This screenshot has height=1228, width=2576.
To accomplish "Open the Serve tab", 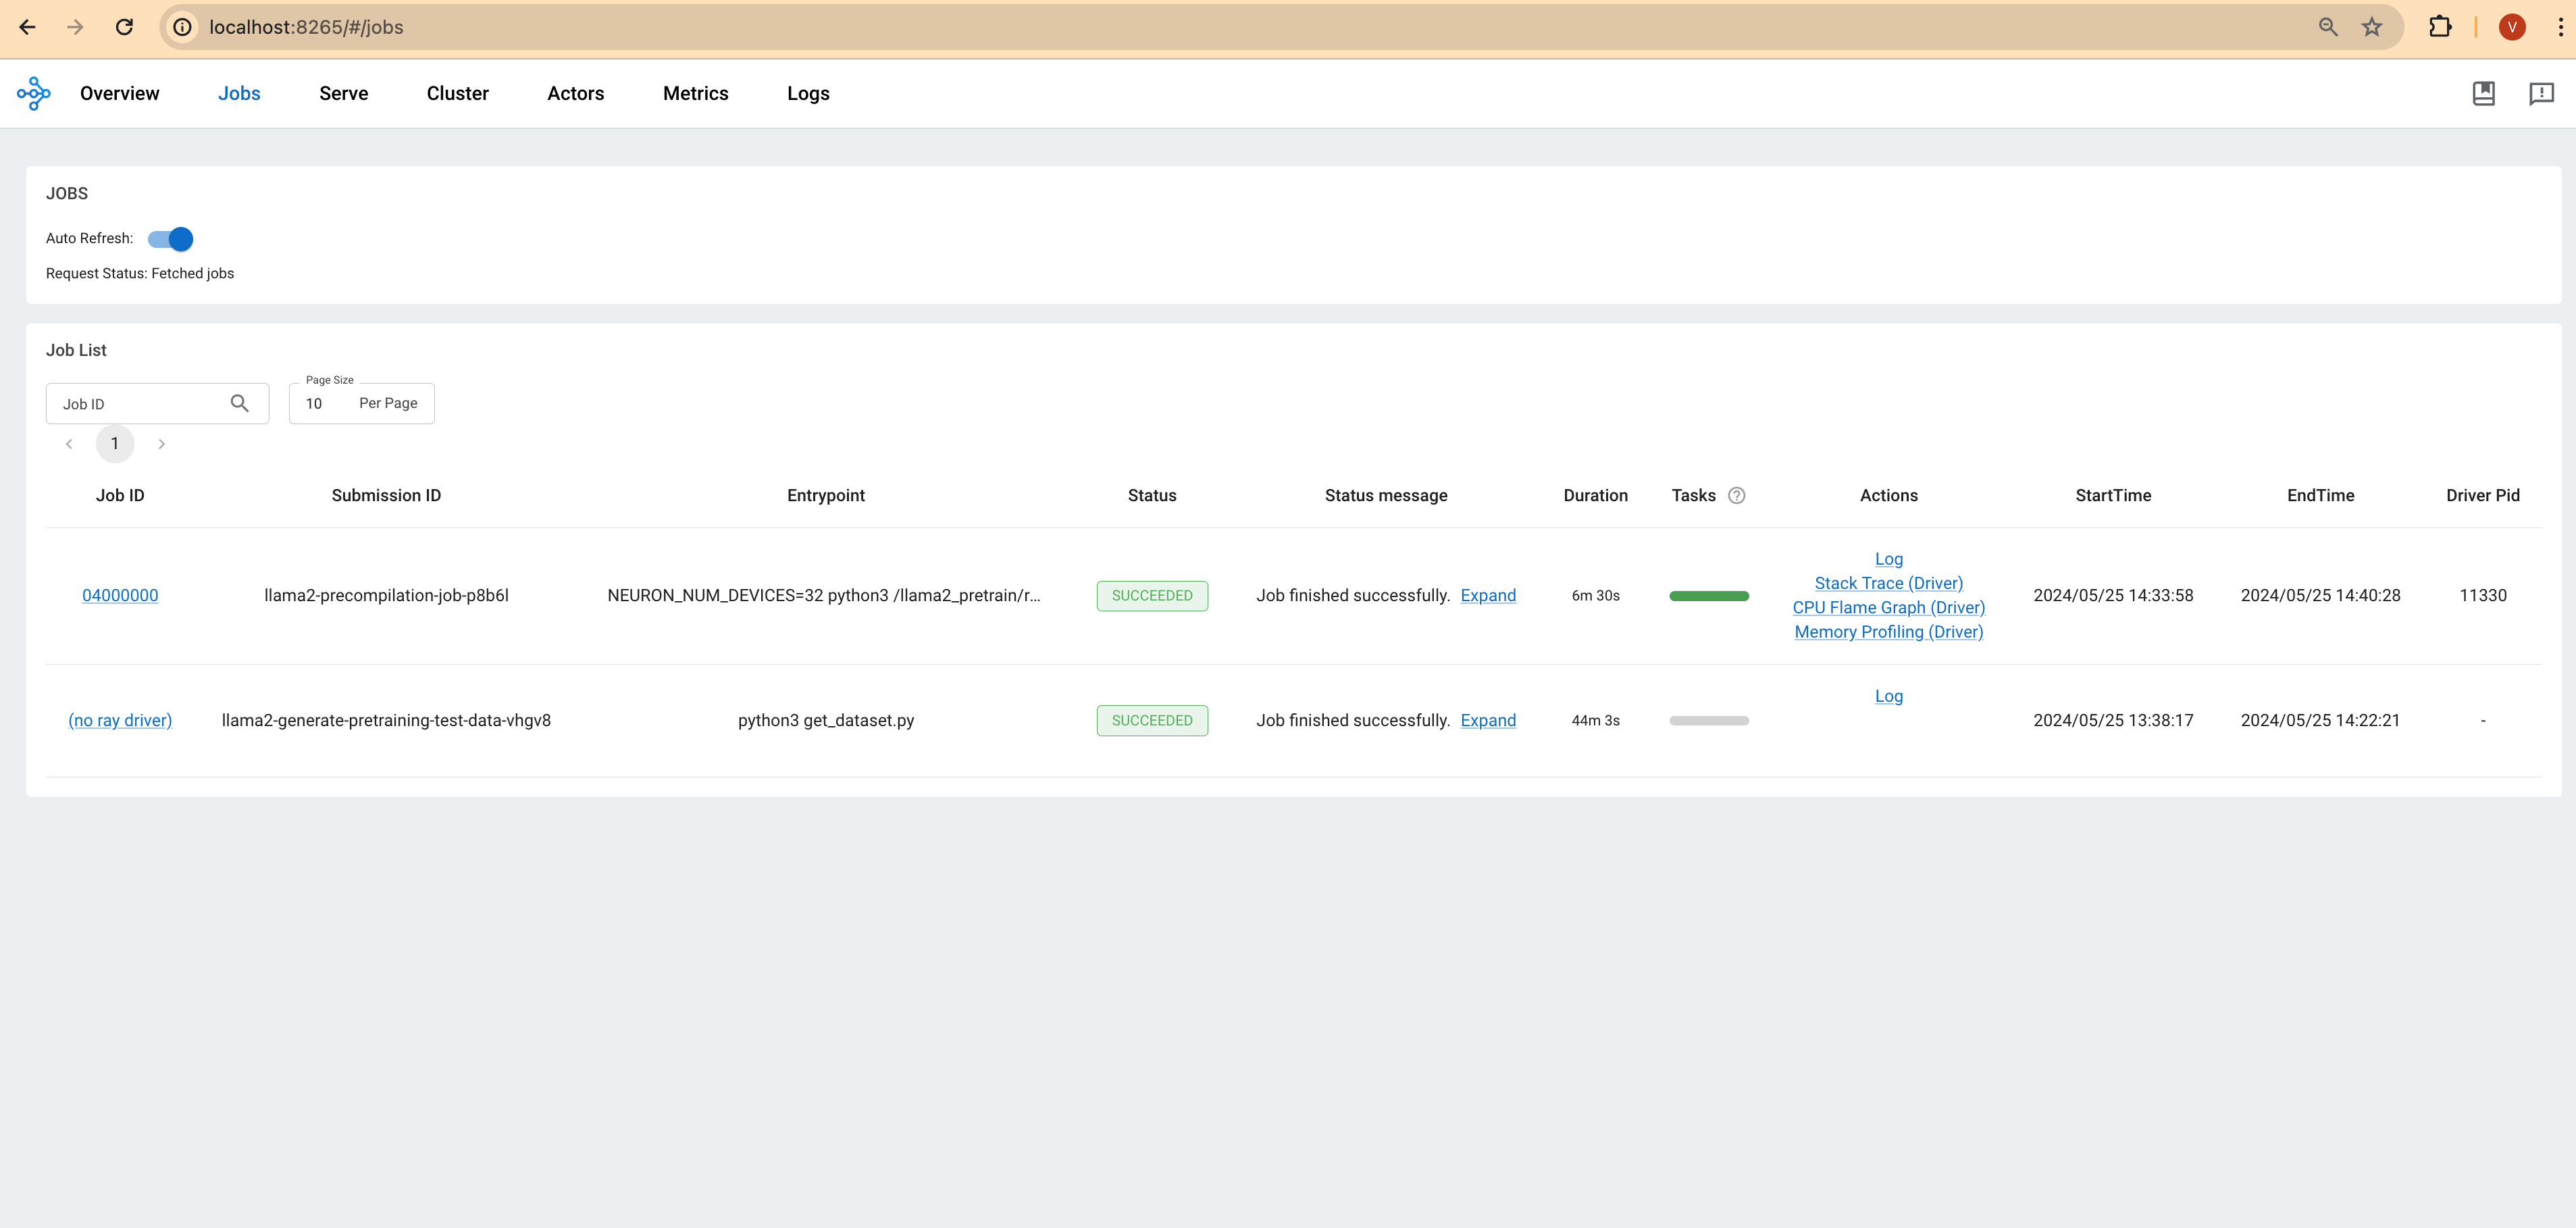I will tap(344, 93).
